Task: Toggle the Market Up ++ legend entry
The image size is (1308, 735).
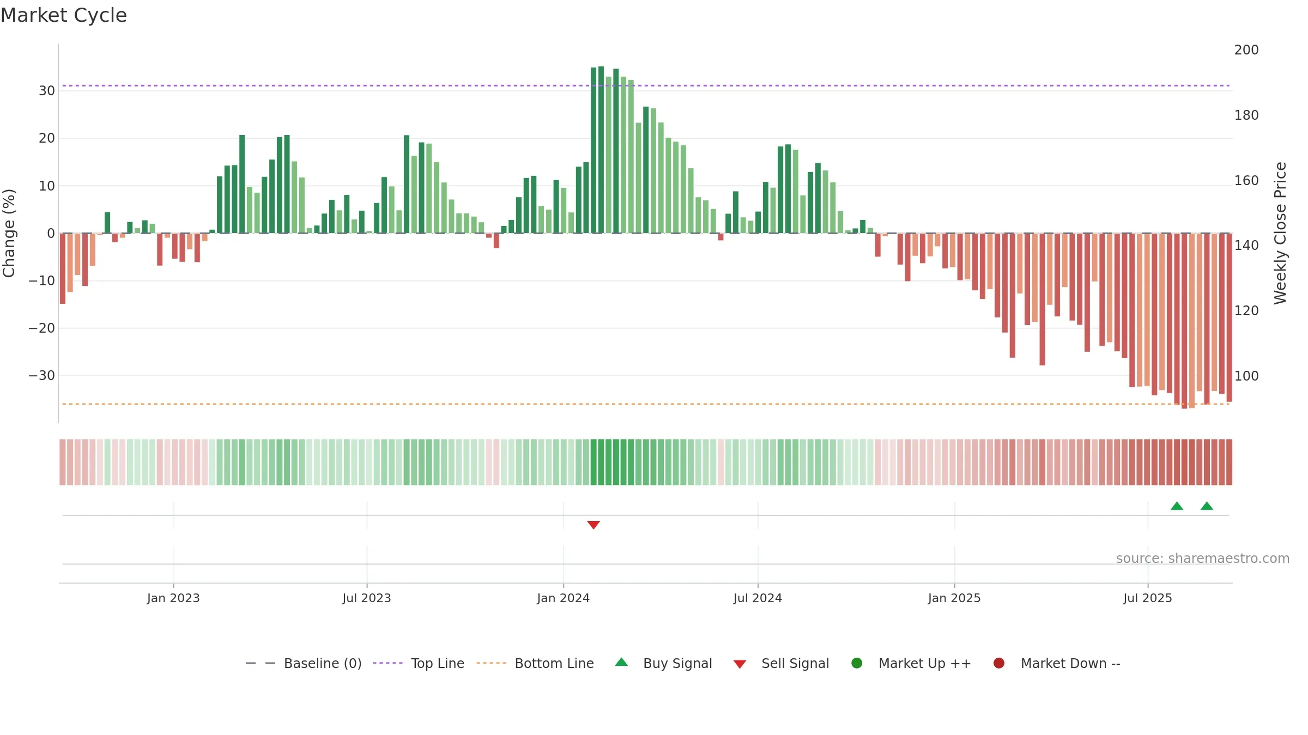Action: (x=911, y=663)
